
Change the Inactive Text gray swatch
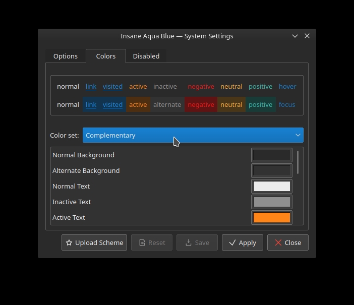272,202
